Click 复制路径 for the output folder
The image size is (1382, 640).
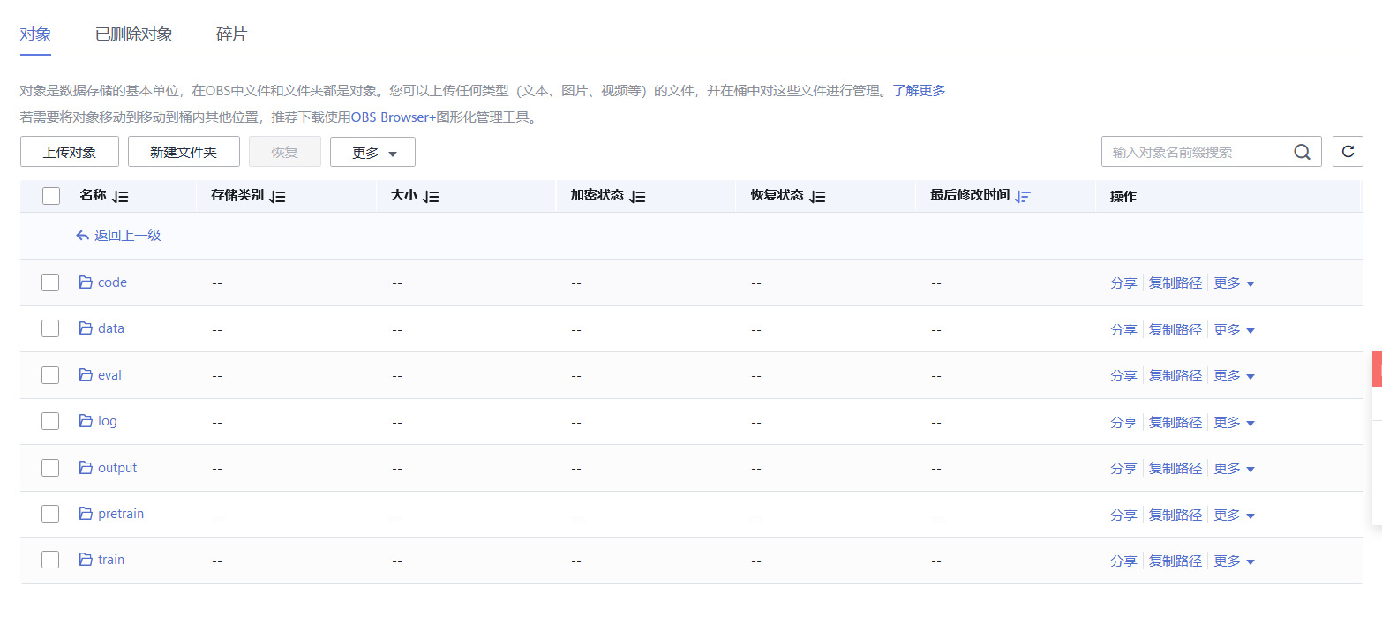coord(1175,469)
